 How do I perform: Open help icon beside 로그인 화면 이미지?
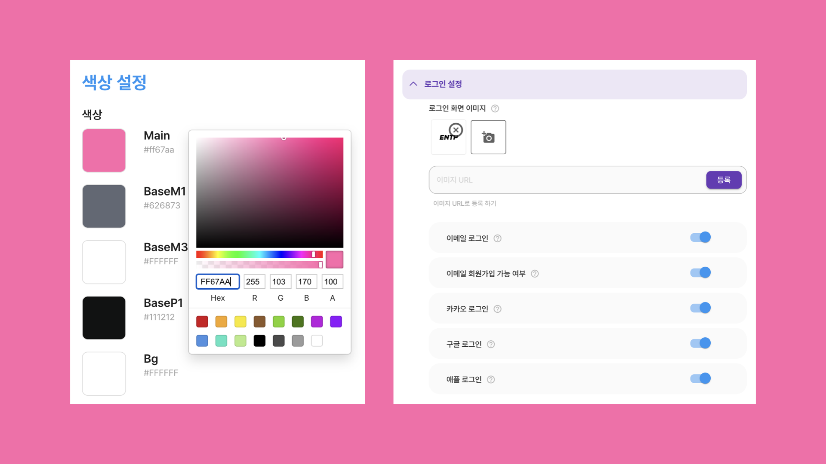tap(495, 108)
